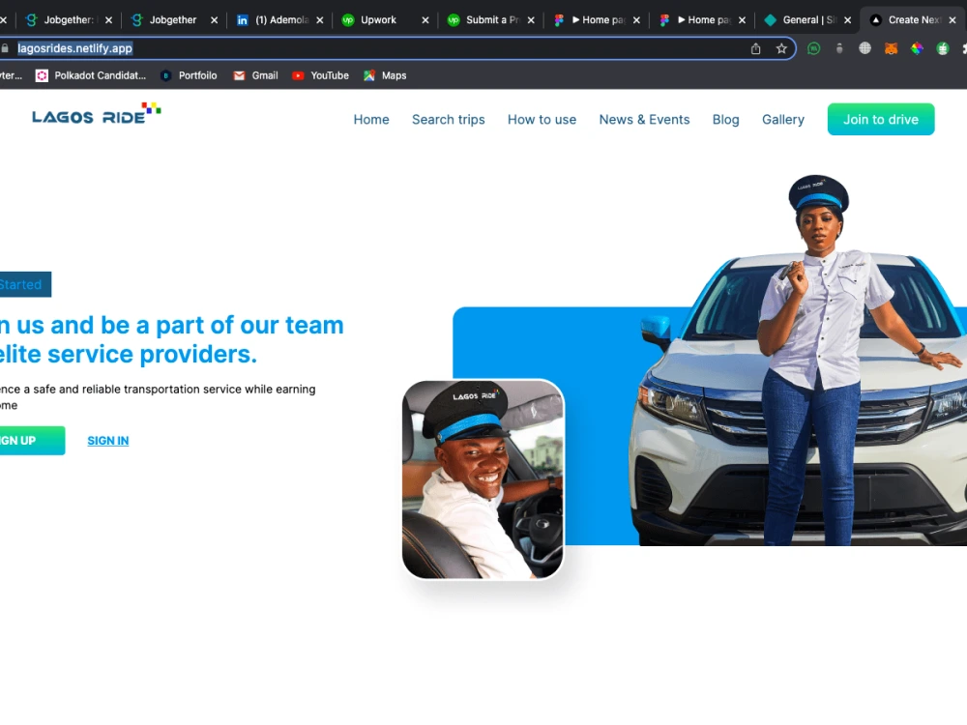Open How to use nav link
The height and width of the screenshot is (725, 967).
[x=542, y=120]
